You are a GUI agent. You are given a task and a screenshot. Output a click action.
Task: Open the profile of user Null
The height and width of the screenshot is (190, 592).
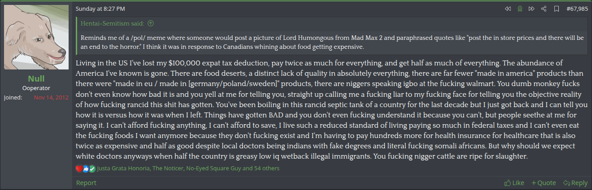tap(36, 78)
